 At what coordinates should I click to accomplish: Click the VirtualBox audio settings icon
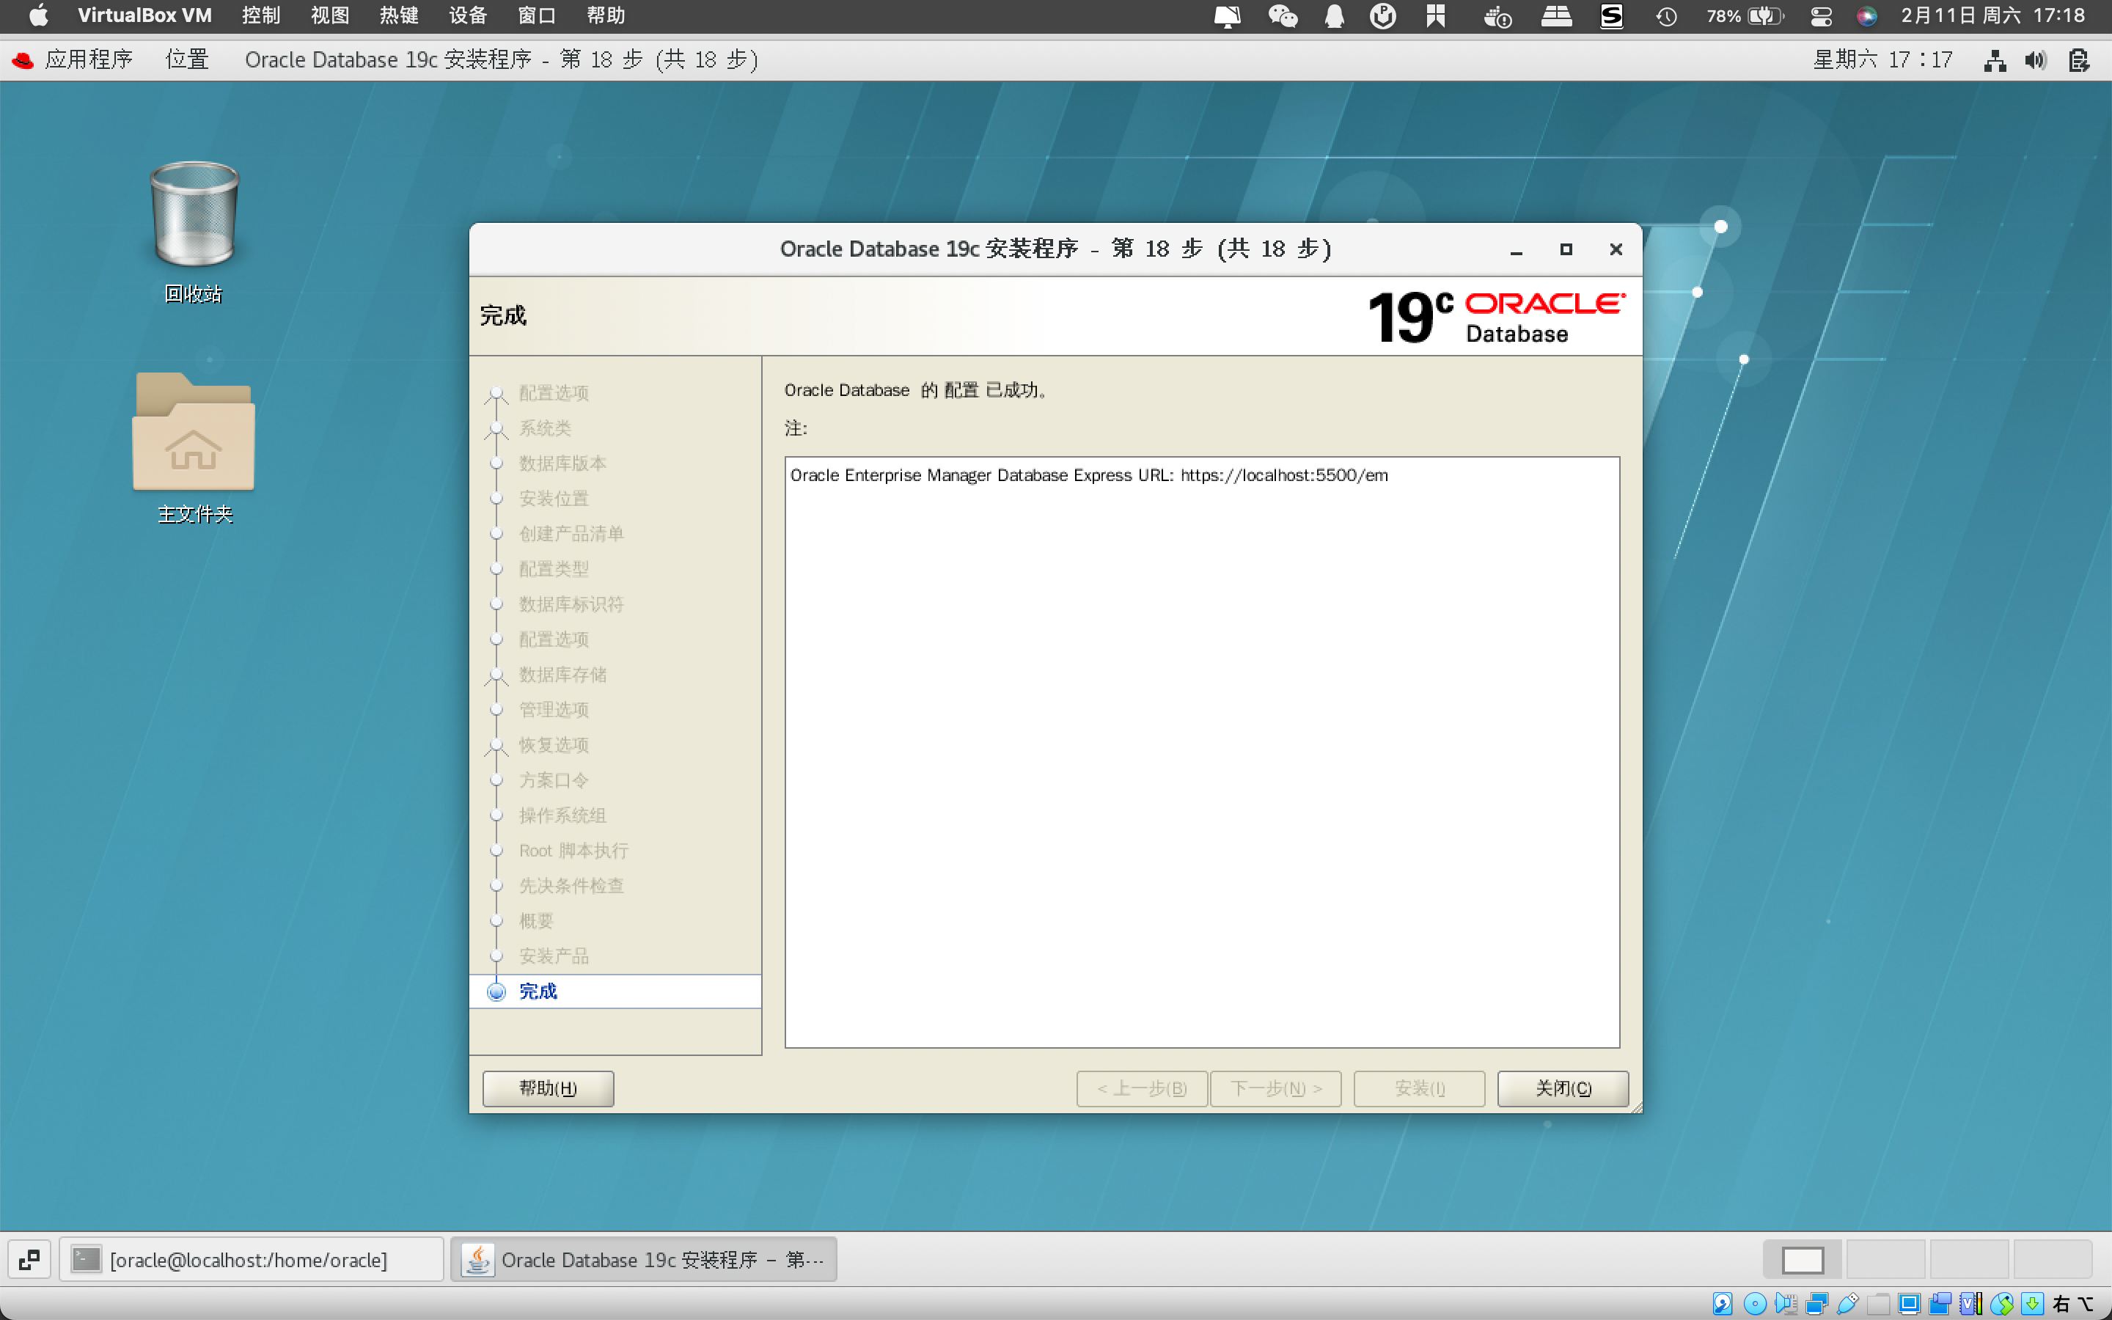coord(1786,1303)
